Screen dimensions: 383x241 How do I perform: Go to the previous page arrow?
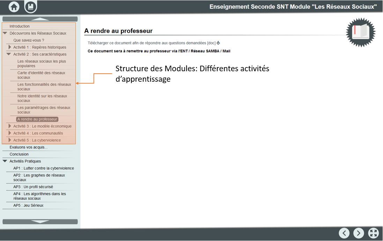(x=344, y=233)
